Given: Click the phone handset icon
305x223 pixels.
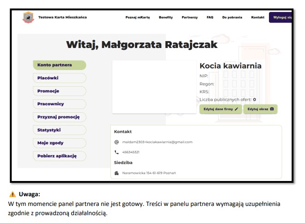Looking at the screenshot, I should (x=116, y=152).
